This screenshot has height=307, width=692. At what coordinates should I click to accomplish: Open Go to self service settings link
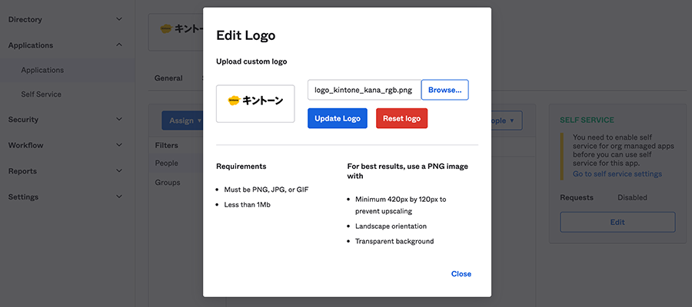point(617,174)
